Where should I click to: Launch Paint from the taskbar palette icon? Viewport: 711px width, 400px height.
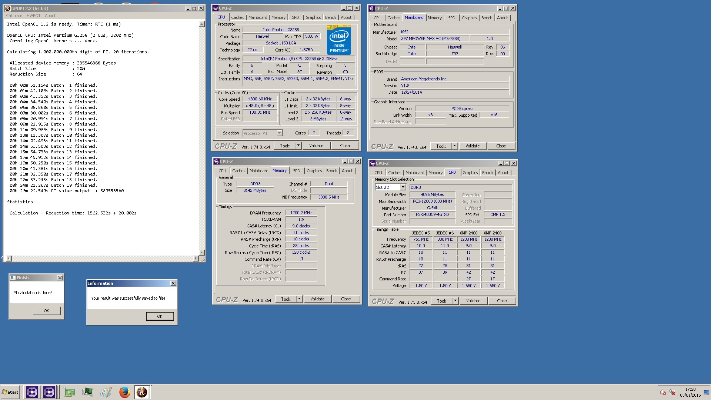(106, 392)
